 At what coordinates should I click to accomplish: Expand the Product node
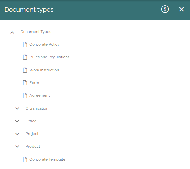coord(17,146)
